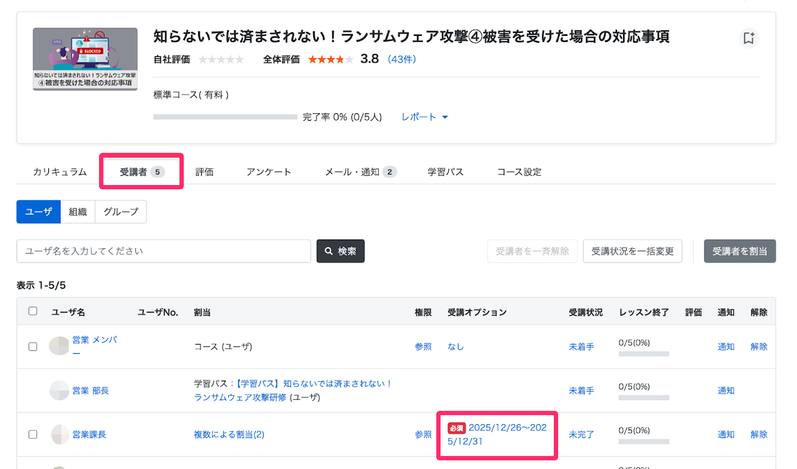Open the 43件 reviews link

coord(402,59)
